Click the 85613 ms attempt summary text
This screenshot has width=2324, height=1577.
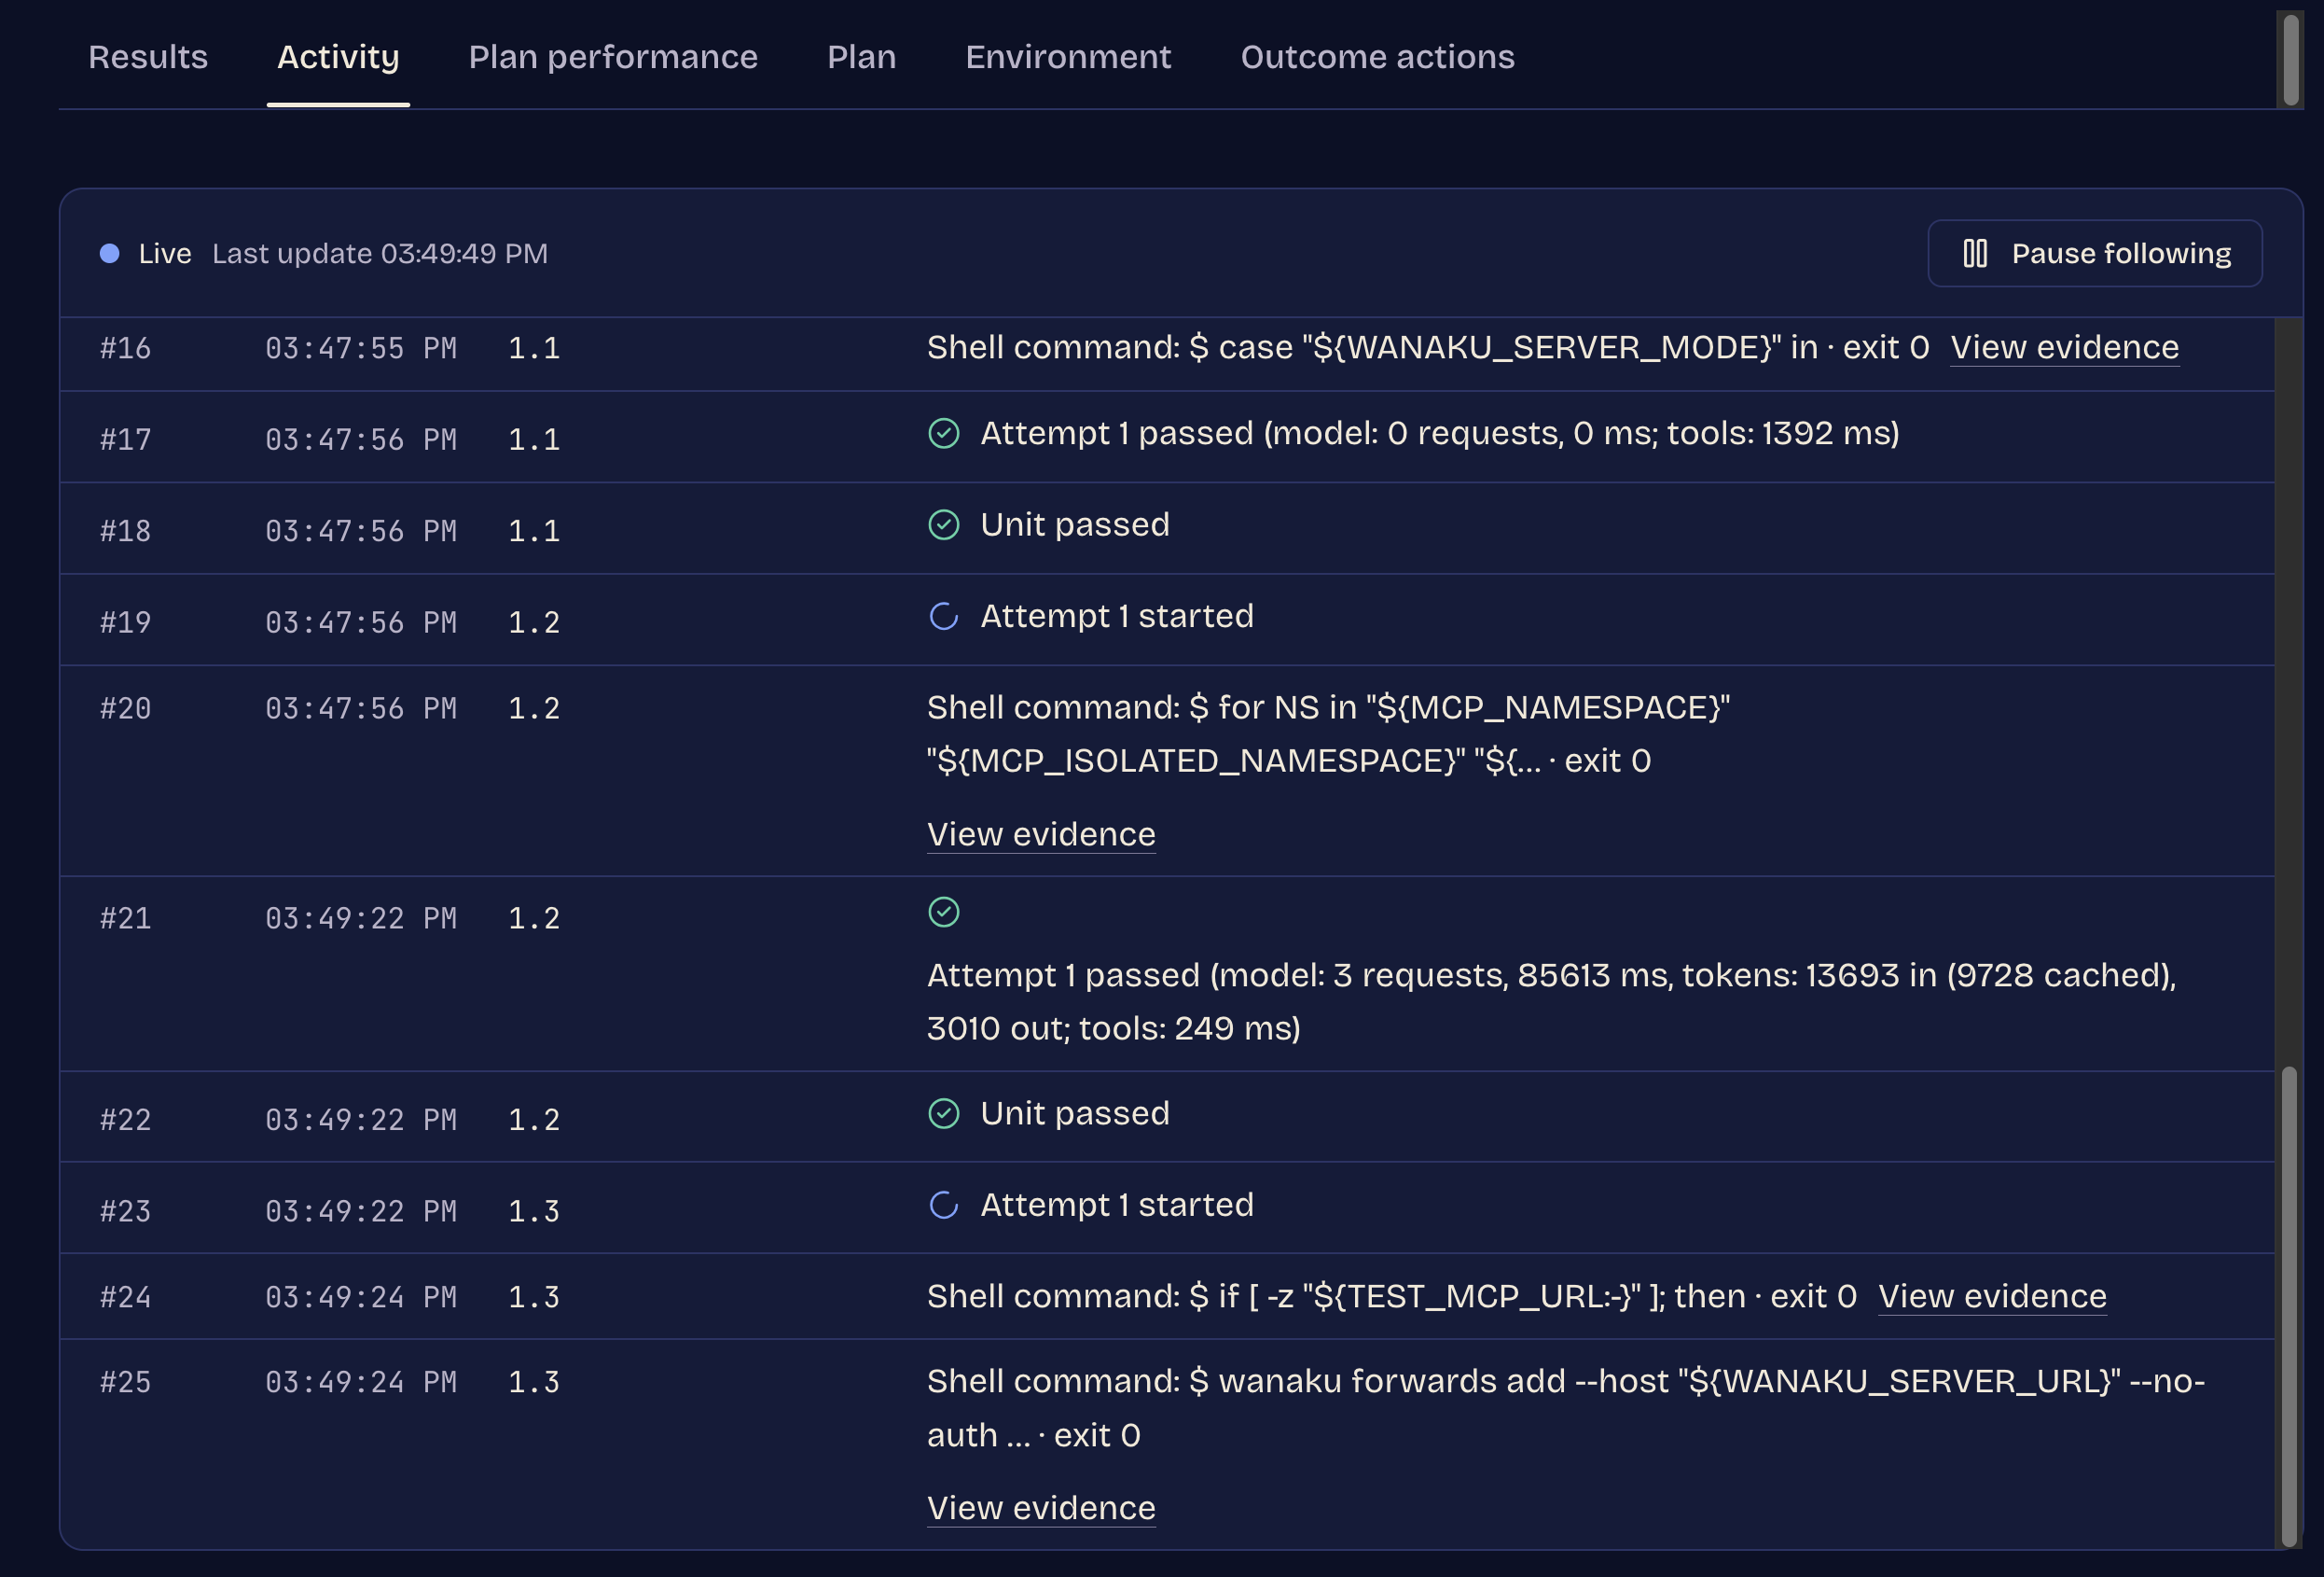[1552, 1001]
